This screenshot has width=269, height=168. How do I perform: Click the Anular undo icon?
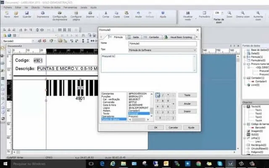click(x=138, y=13)
